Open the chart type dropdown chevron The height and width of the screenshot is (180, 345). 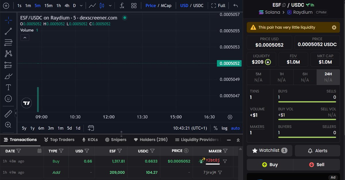click(x=110, y=5)
